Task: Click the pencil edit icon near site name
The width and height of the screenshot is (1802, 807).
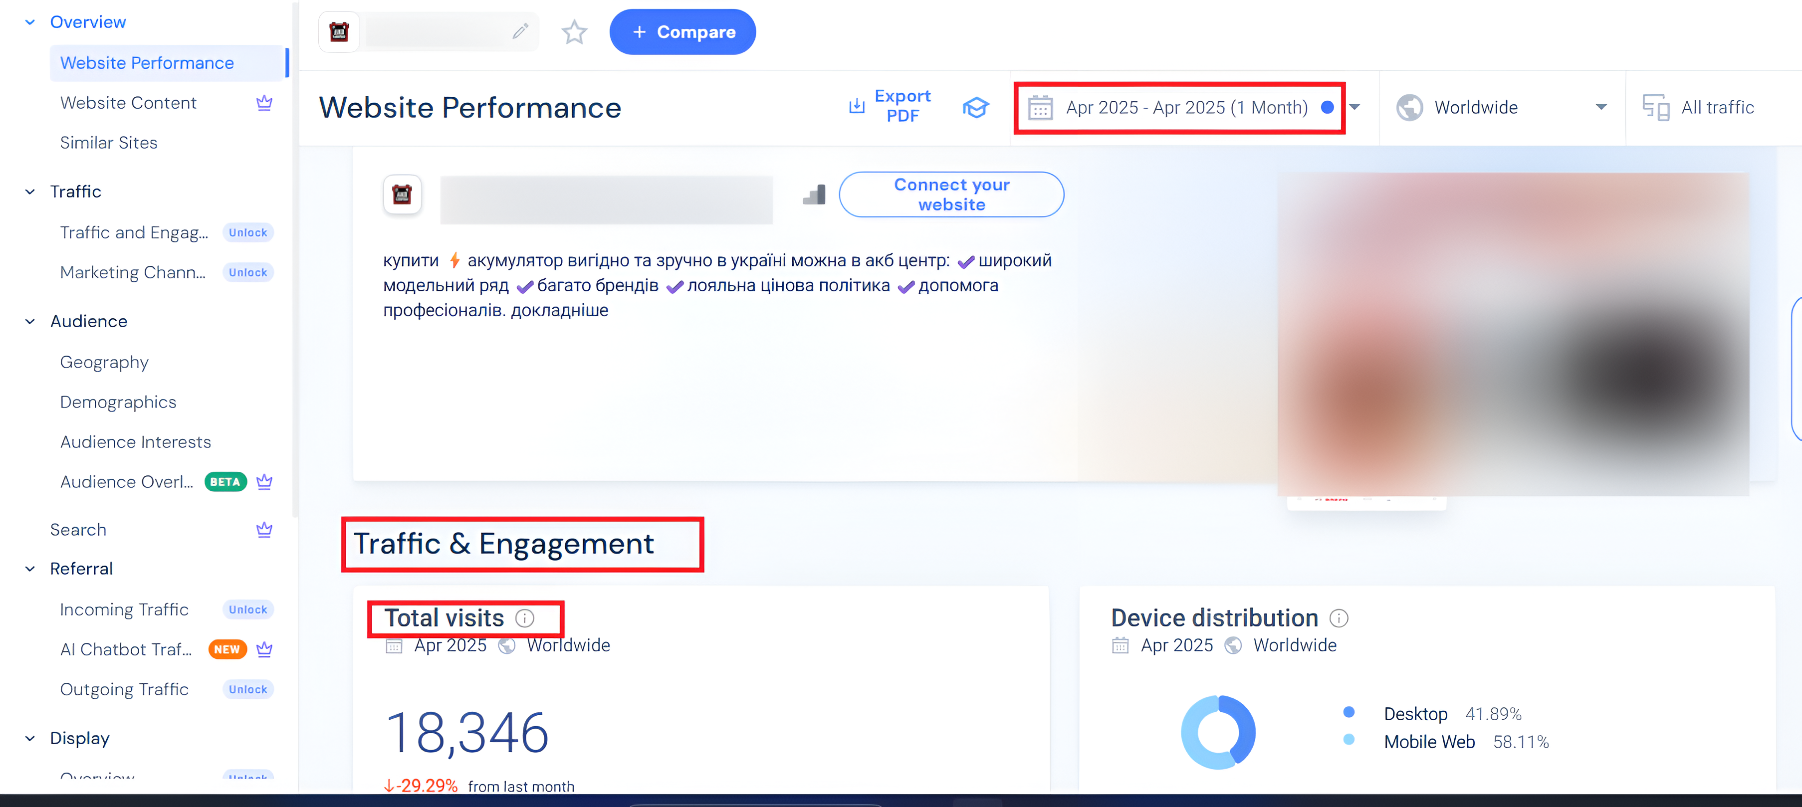Action: (x=520, y=31)
